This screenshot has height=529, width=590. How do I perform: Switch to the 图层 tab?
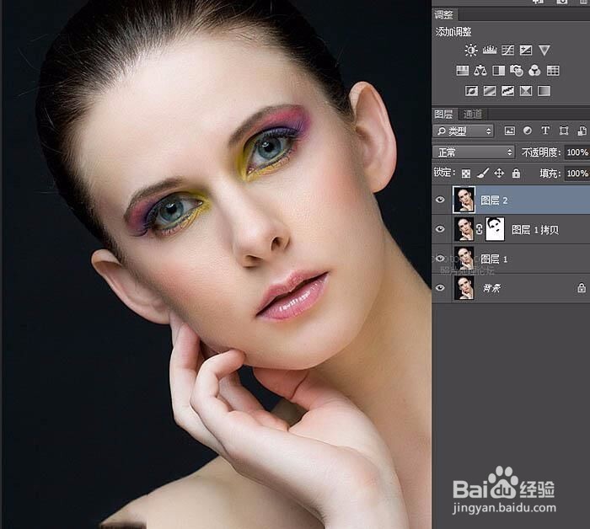pyautogui.click(x=443, y=114)
